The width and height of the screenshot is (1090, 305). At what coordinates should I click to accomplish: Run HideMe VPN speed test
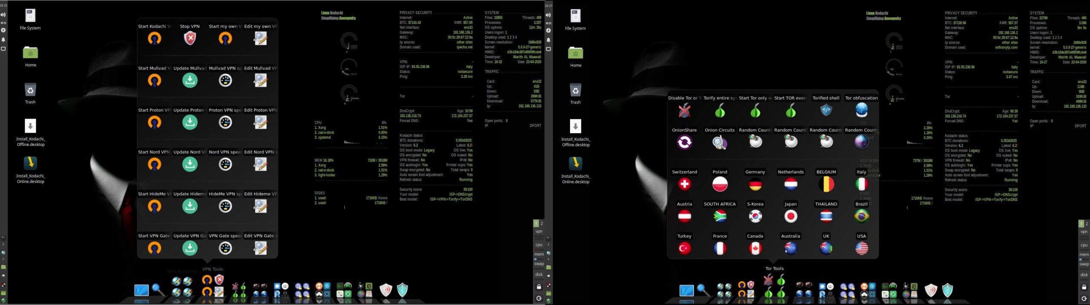[x=225, y=206]
